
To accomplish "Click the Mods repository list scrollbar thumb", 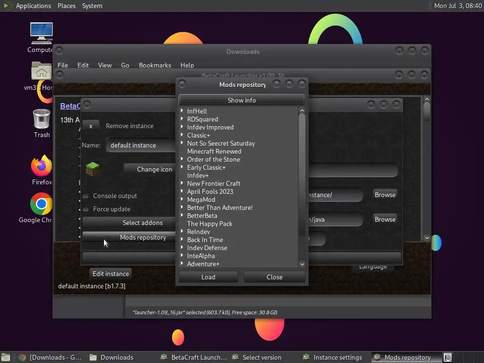I will pyautogui.click(x=302, y=174).
